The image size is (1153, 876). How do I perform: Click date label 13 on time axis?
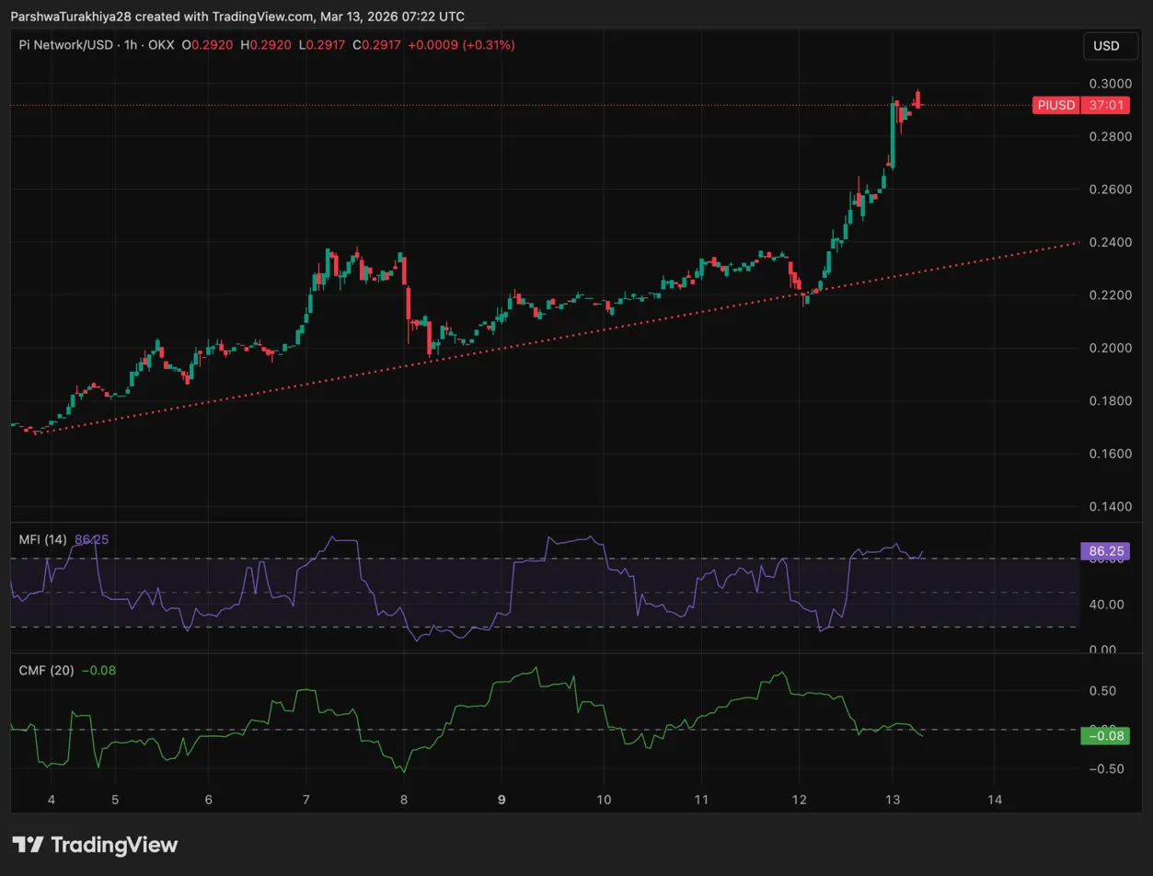[892, 799]
